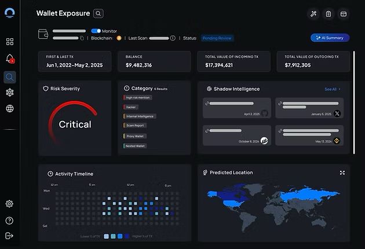The width and height of the screenshot is (365, 249).
Task: Click the AI Summary button
Action: pos(330,38)
